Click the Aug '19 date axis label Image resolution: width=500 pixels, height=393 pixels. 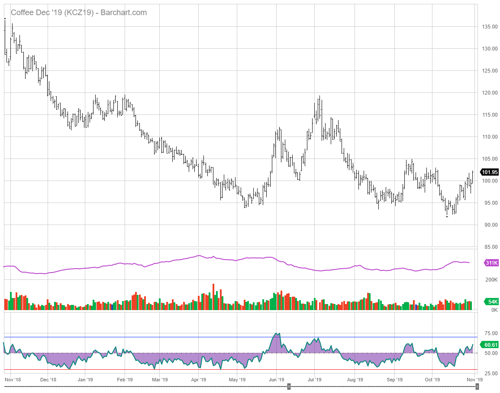[355, 380]
